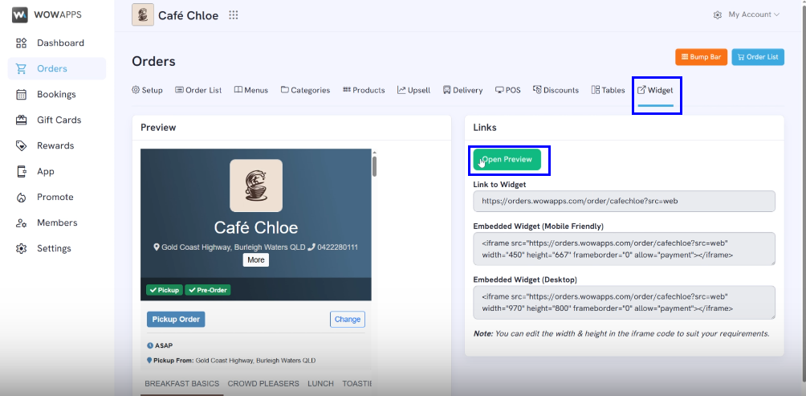Click the green Pre-Order badge
The image size is (806, 396).
[x=208, y=290]
